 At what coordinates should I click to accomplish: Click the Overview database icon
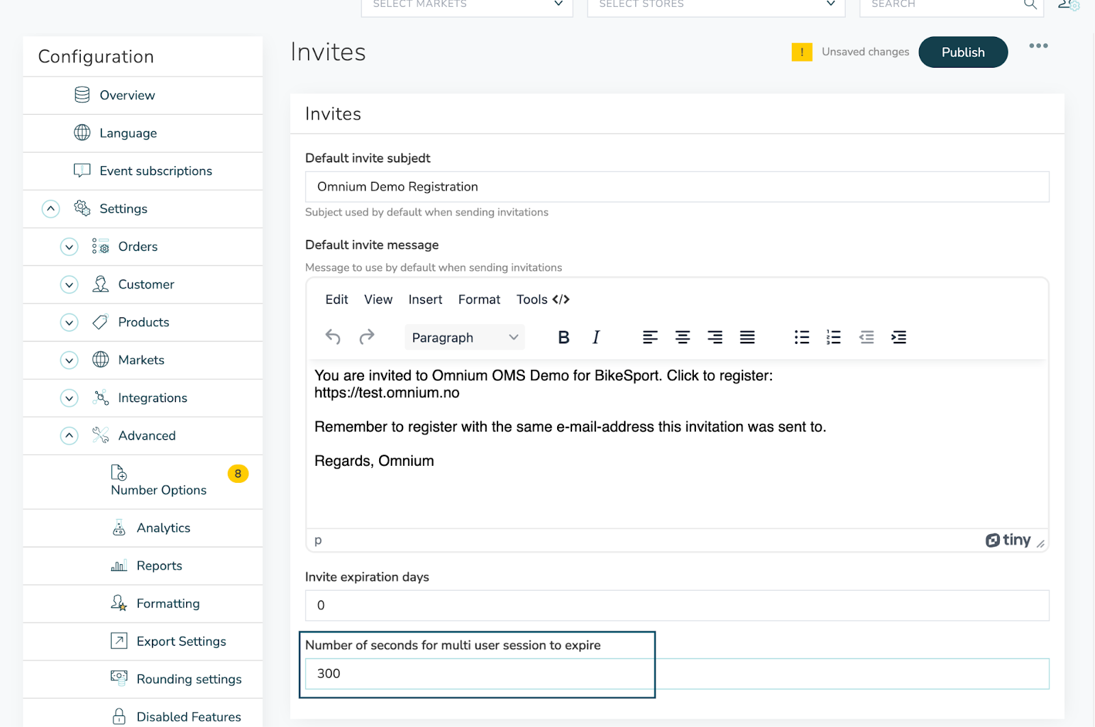82,95
